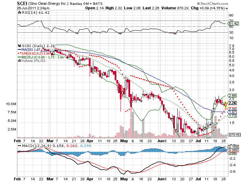
Task: Click the Jul label below MACD panel
Action: point(198,179)
